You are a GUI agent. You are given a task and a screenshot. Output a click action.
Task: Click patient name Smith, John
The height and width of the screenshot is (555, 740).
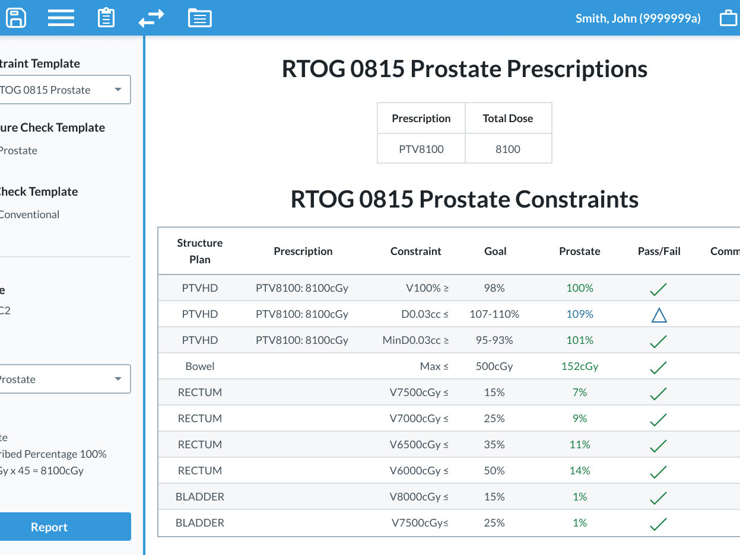(x=638, y=18)
